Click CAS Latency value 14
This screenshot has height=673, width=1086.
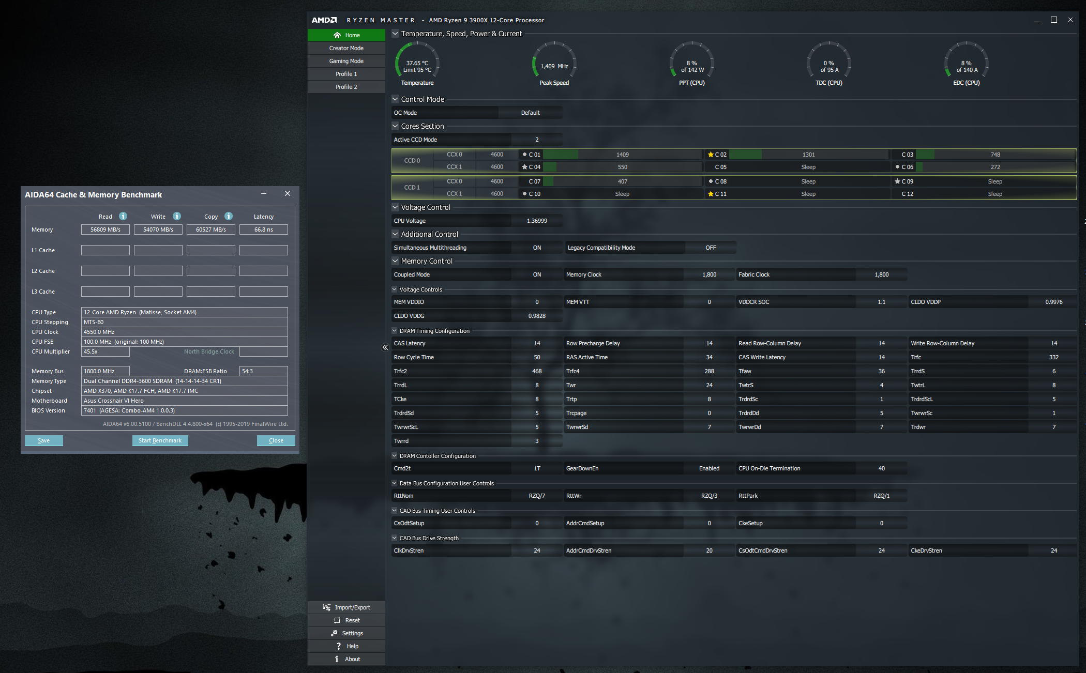click(537, 343)
